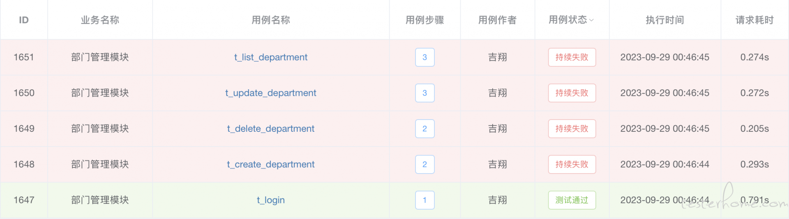Click step count badge for case 1650
This screenshot has width=789, height=219.
pyautogui.click(x=425, y=93)
